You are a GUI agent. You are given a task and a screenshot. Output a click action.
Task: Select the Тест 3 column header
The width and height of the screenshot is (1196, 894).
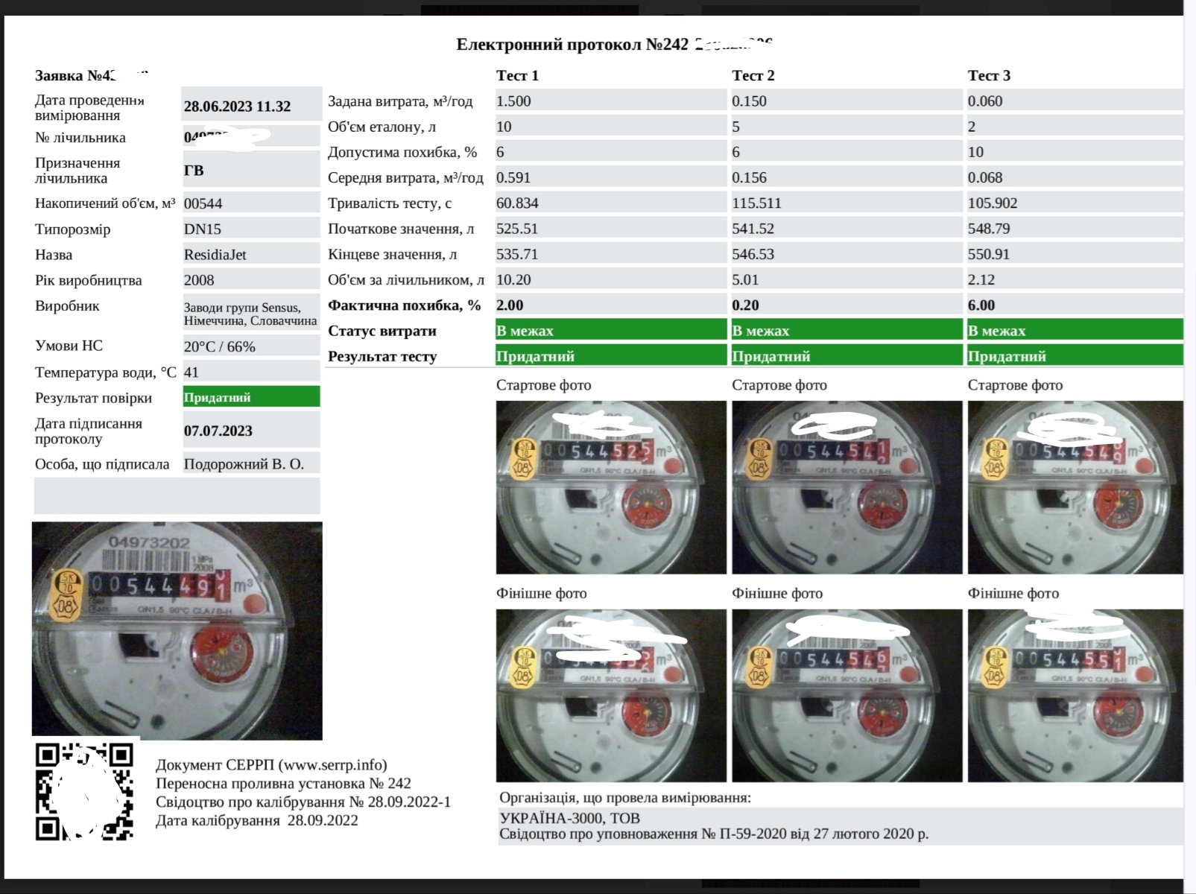(x=989, y=75)
